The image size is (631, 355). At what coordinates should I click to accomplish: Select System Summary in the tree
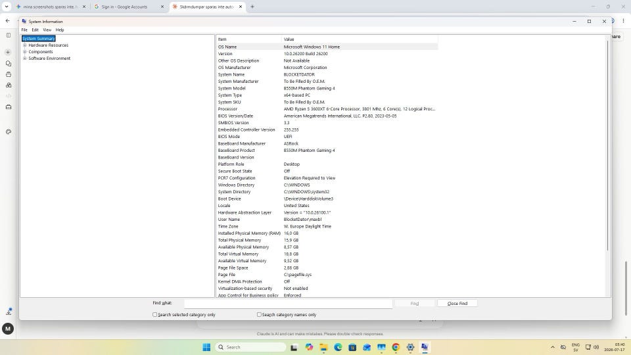(x=38, y=39)
